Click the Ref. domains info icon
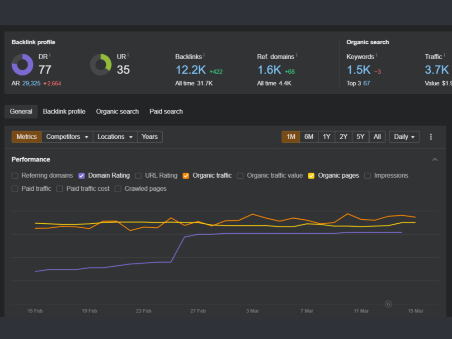The height and width of the screenshot is (339, 452). coord(297,55)
